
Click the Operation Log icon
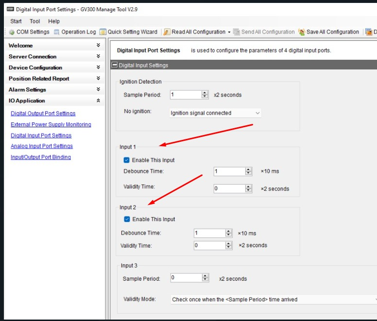(x=56, y=32)
